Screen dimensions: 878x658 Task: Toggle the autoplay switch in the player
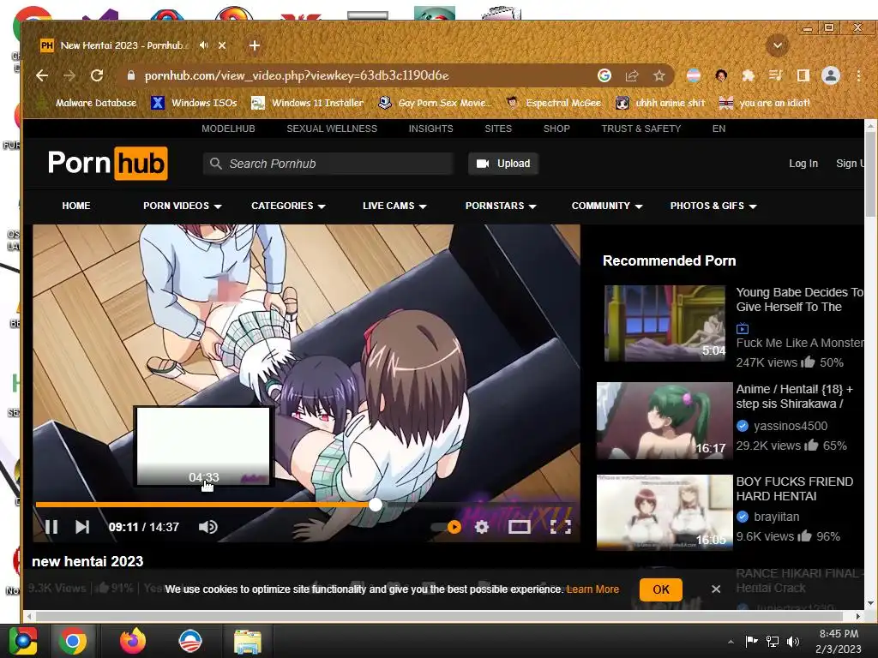(x=446, y=527)
